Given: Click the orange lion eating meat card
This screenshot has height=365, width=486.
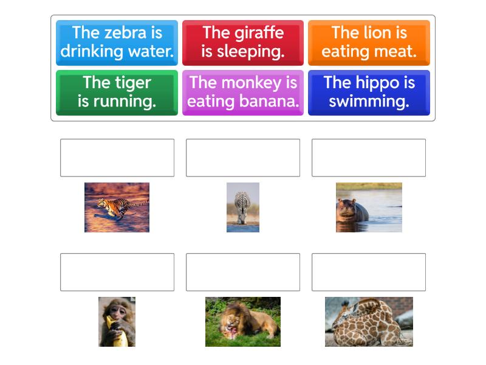Looking at the screenshot, I should pyautogui.click(x=369, y=43).
